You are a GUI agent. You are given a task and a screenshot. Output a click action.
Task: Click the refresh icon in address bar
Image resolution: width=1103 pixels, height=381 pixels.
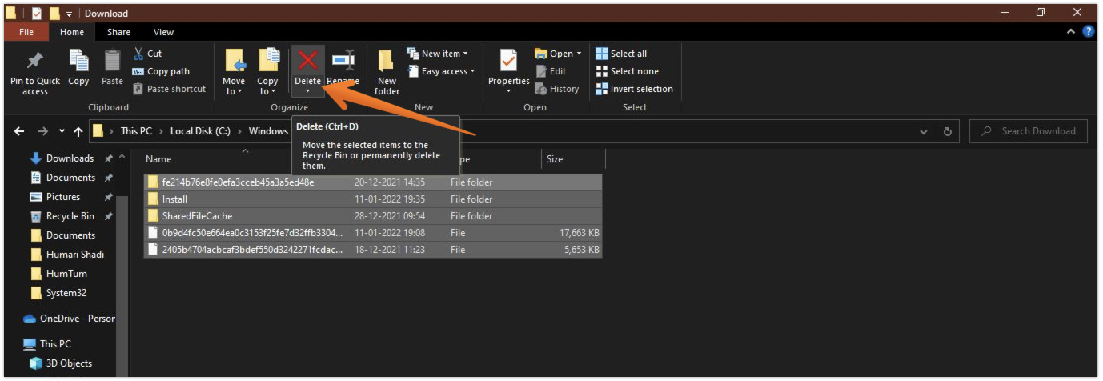[947, 131]
